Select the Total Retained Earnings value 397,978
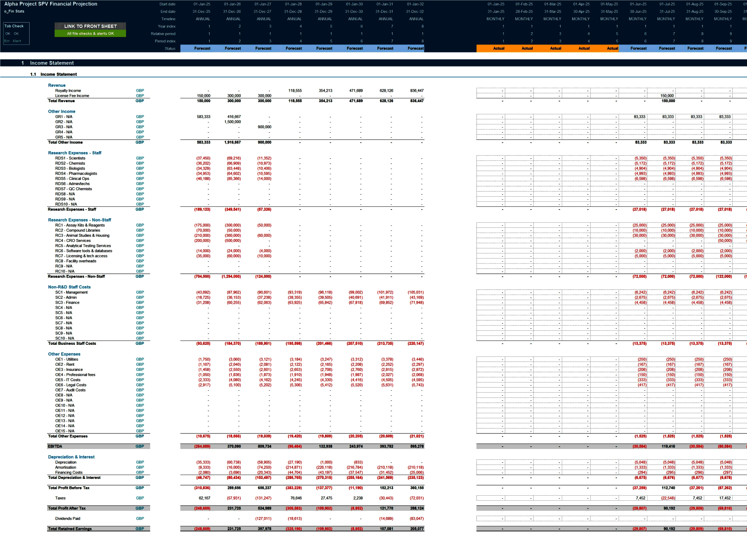 point(265,529)
